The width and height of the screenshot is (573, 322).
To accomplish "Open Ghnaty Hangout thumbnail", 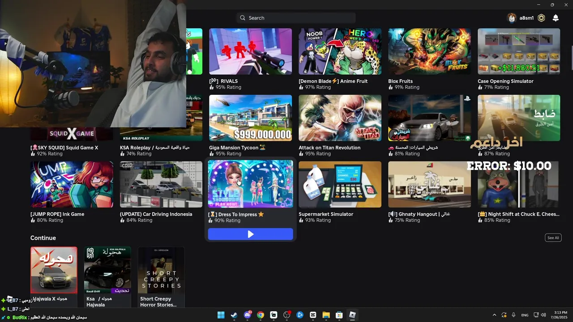I will pyautogui.click(x=429, y=184).
